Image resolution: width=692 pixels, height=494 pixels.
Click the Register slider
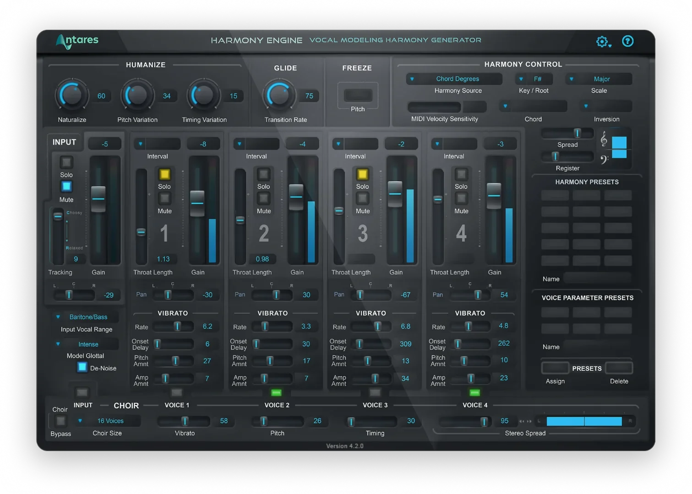click(x=567, y=157)
